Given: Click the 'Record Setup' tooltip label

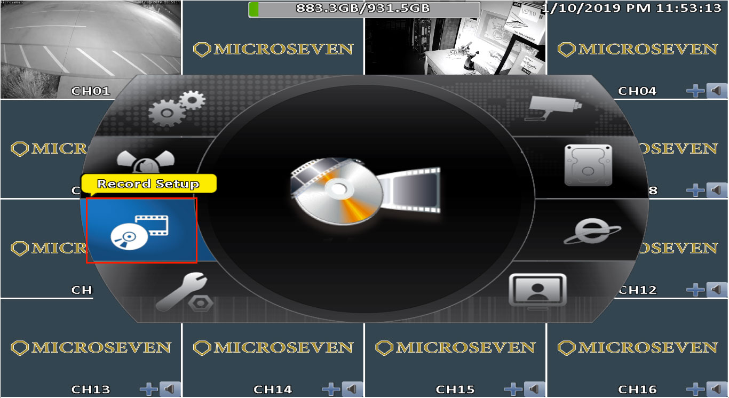Looking at the screenshot, I should (x=149, y=184).
